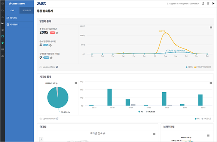Click the top dashboard icon in the dark sidebar
Screen dimensions: 217x142
(3, 3)
